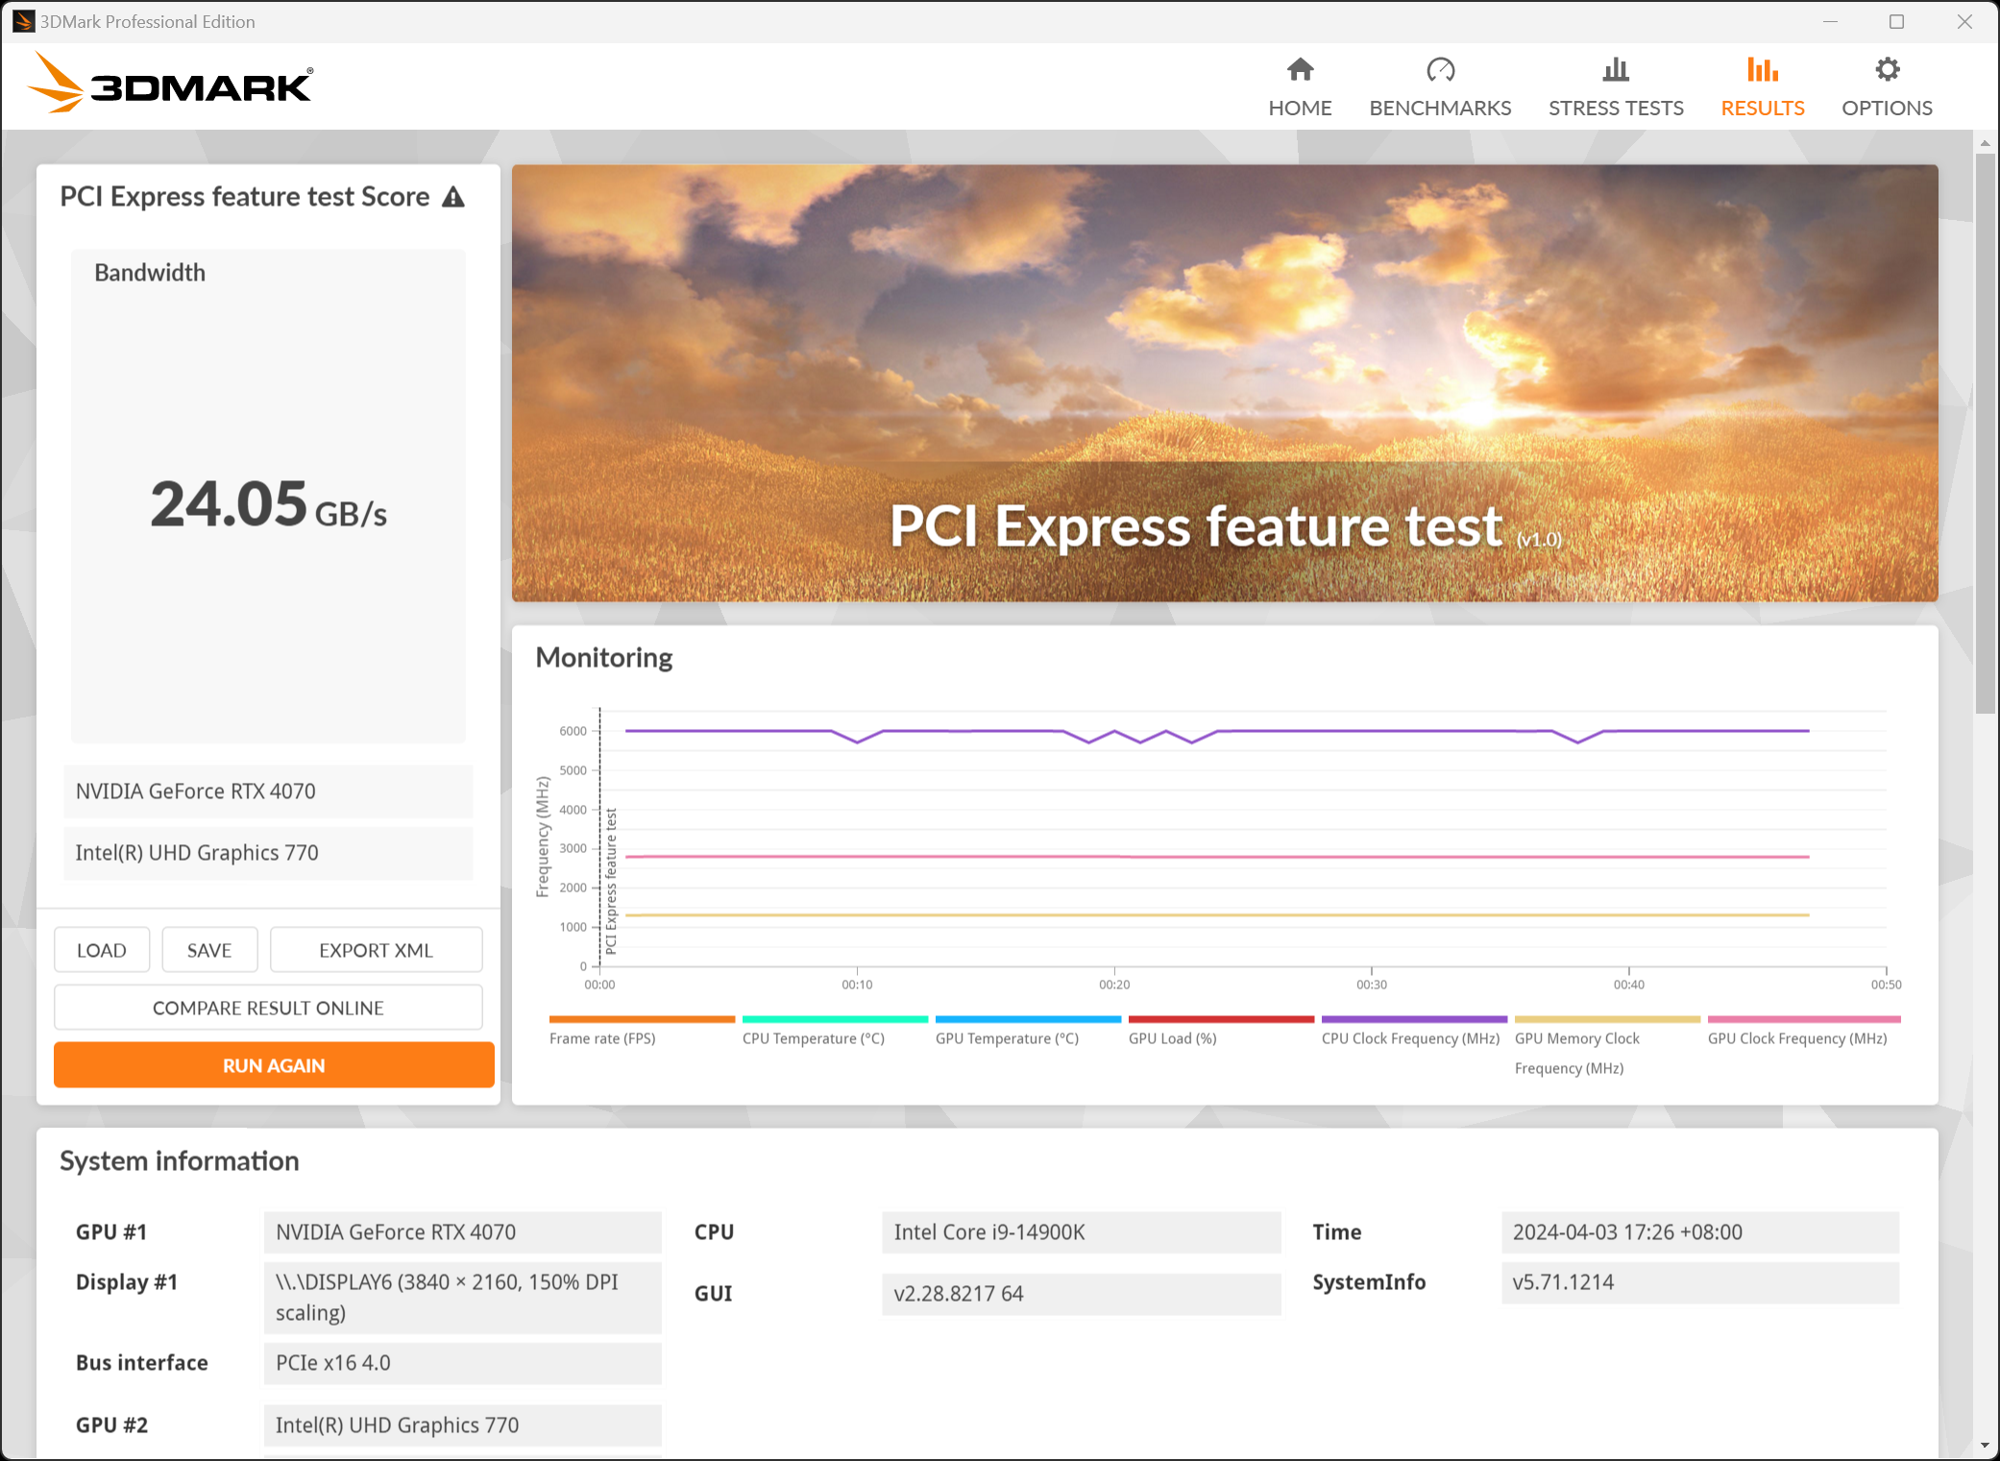2000x1461 pixels.
Task: Click the 3DMark title bar app icon
Action: click(x=22, y=21)
